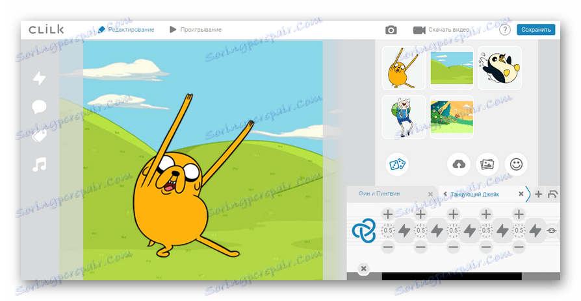
Task: Select the Танцующий Джейк tab
Action: 474,194
